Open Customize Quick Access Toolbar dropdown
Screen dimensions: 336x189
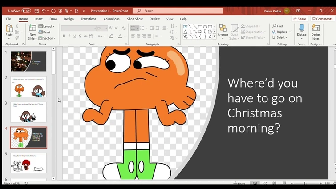tap(84, 11)
